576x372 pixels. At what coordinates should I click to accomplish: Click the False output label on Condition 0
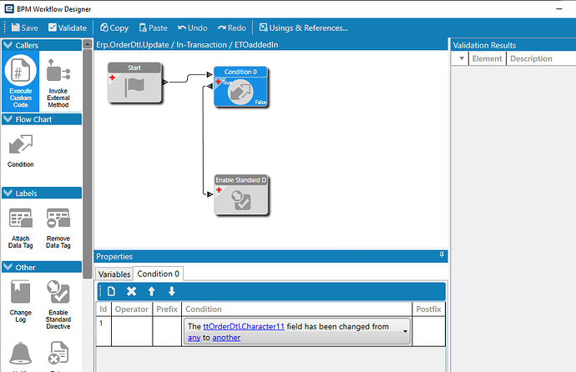(x=260, y=103)
